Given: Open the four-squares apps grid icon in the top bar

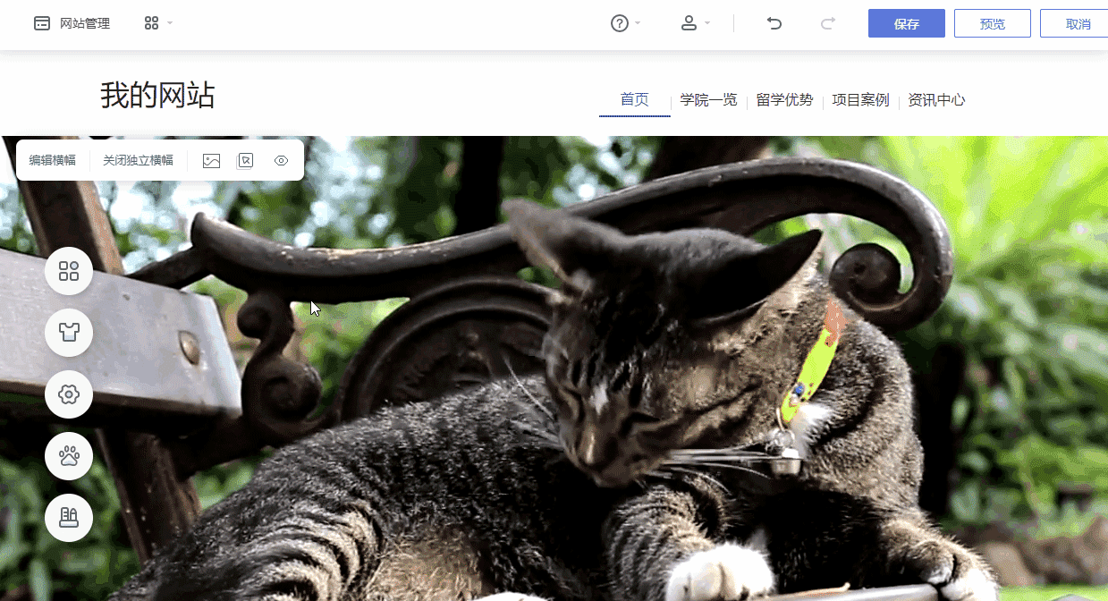Looking at the screenshot, I should [x=151, y=23].
